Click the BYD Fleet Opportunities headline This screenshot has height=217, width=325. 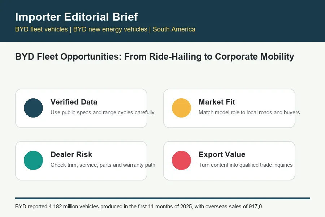[155, 57]
